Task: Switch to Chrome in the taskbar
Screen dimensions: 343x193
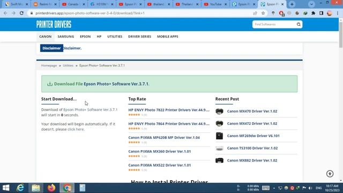Action: coord(67,188)
